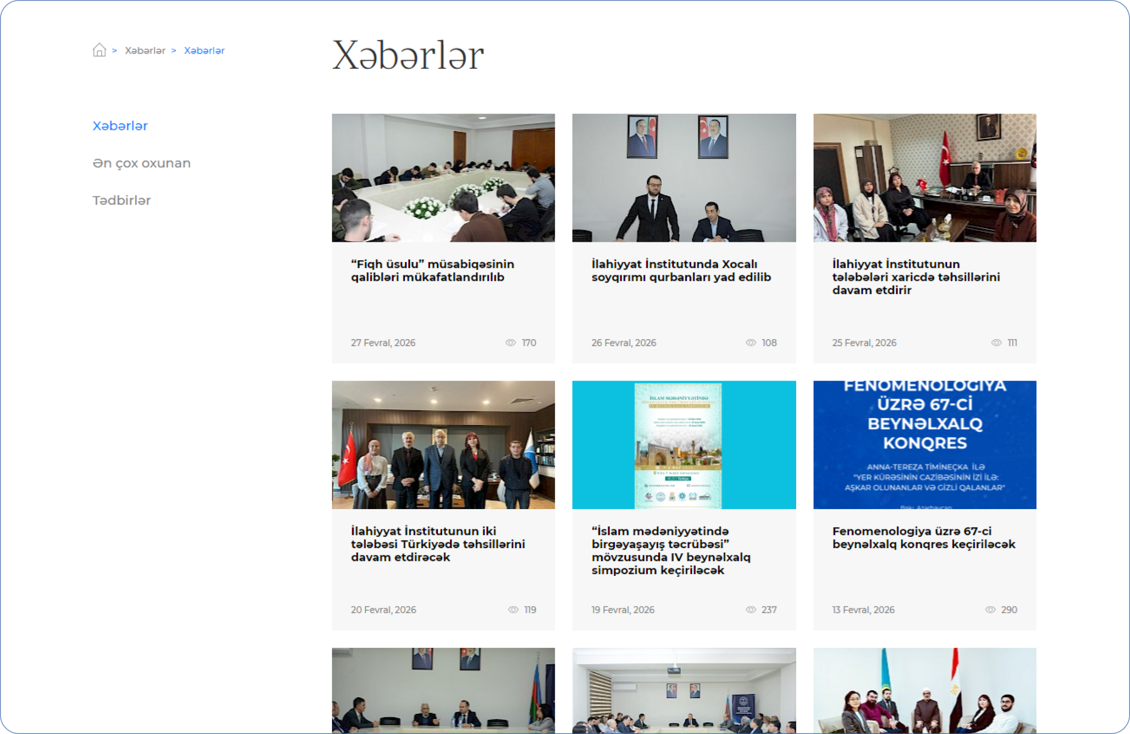The image size is (1130, 734).
Task: Click middle Xəbərlər breadcrumb link
Action: point(145,50)
